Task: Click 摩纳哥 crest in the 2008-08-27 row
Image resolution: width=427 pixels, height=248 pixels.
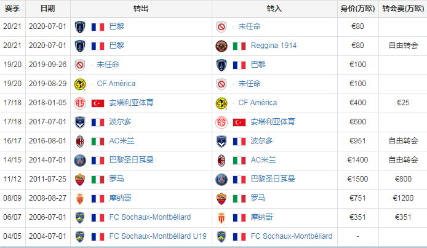Action: (80, 198)
